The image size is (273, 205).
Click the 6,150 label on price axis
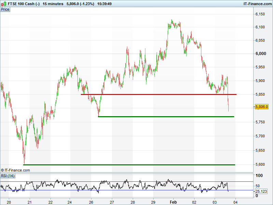click(260, 14)
